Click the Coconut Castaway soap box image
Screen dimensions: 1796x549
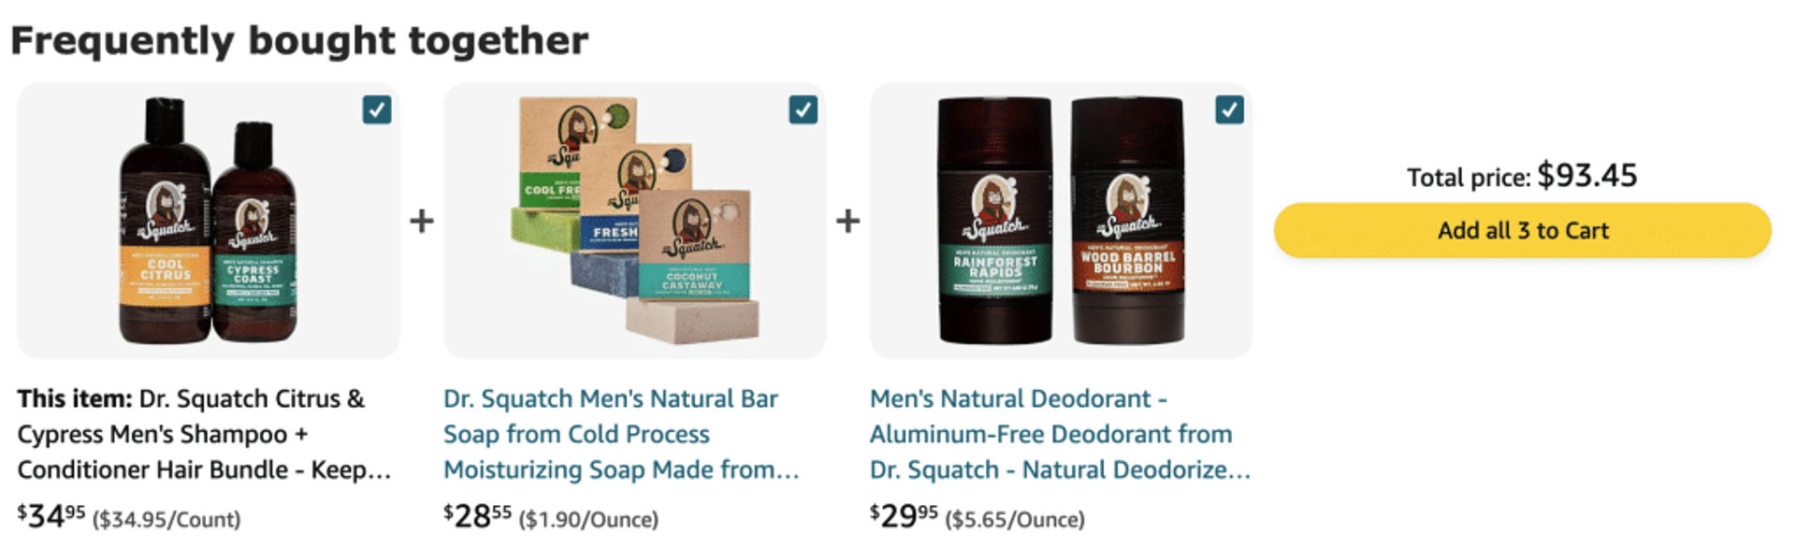tap(693, 245)
